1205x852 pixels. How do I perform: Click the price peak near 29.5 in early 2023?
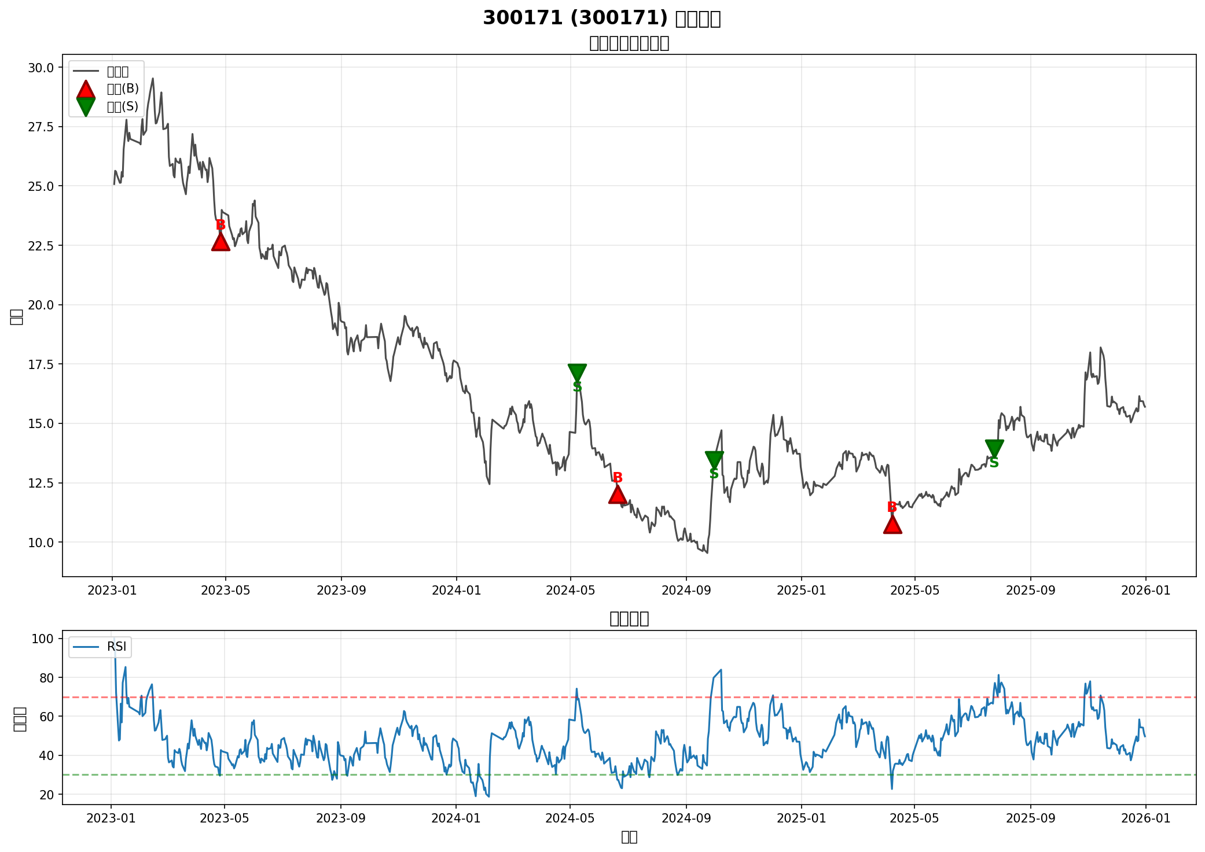click(153, 79)
